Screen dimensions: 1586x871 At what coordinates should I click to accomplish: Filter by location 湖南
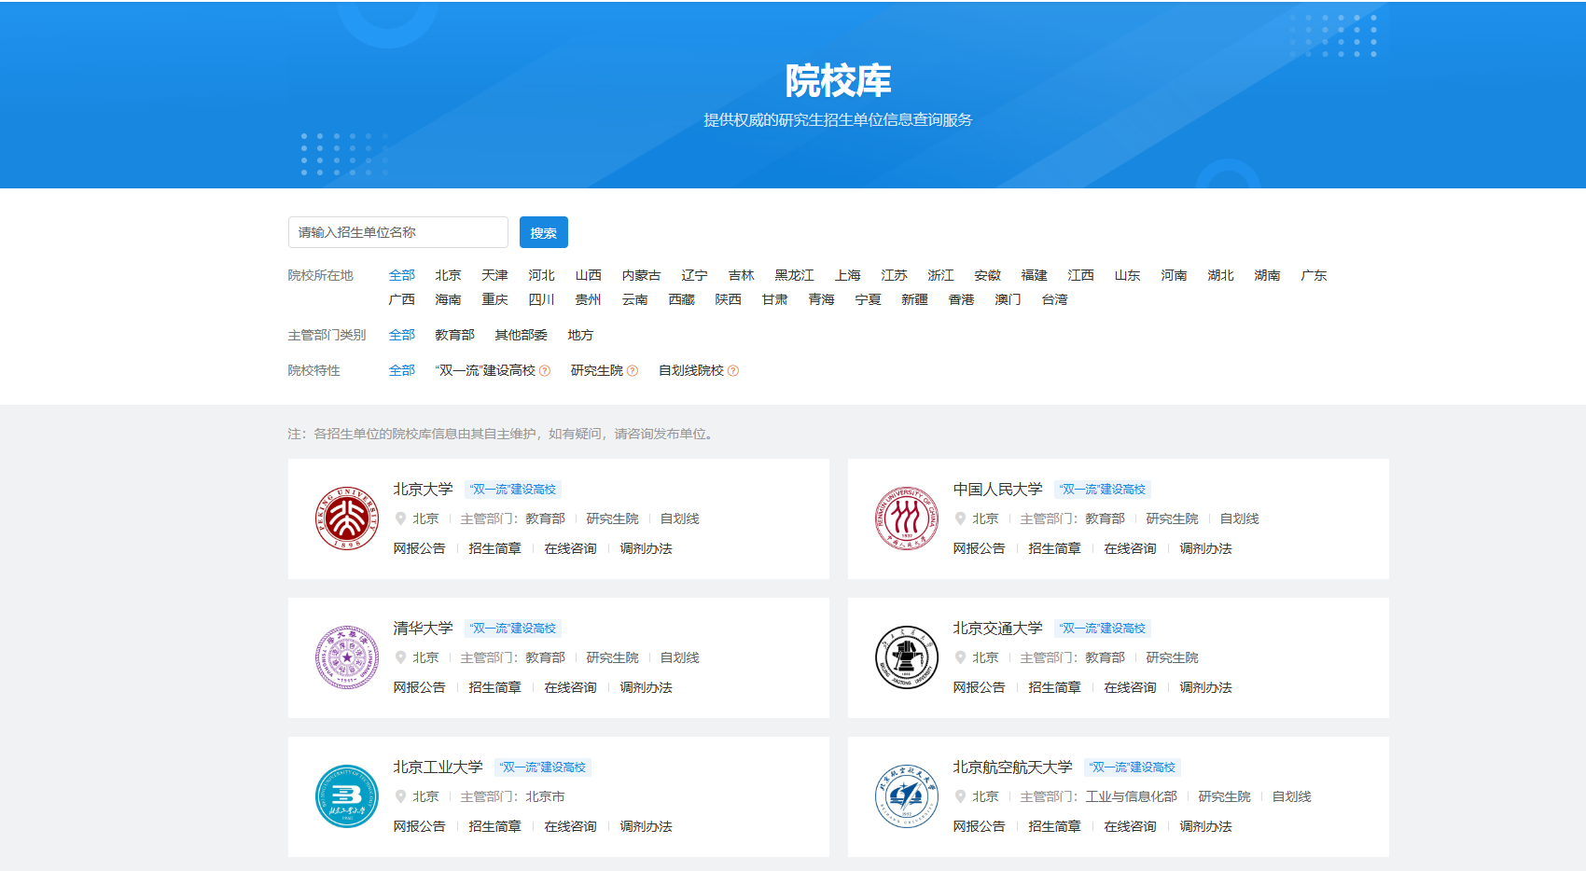pyautogui.click(x=1267, y=275)
